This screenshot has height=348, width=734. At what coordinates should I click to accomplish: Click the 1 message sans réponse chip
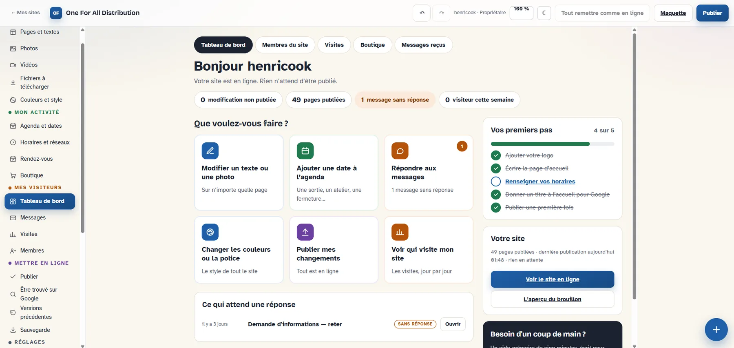coord(395,100)
